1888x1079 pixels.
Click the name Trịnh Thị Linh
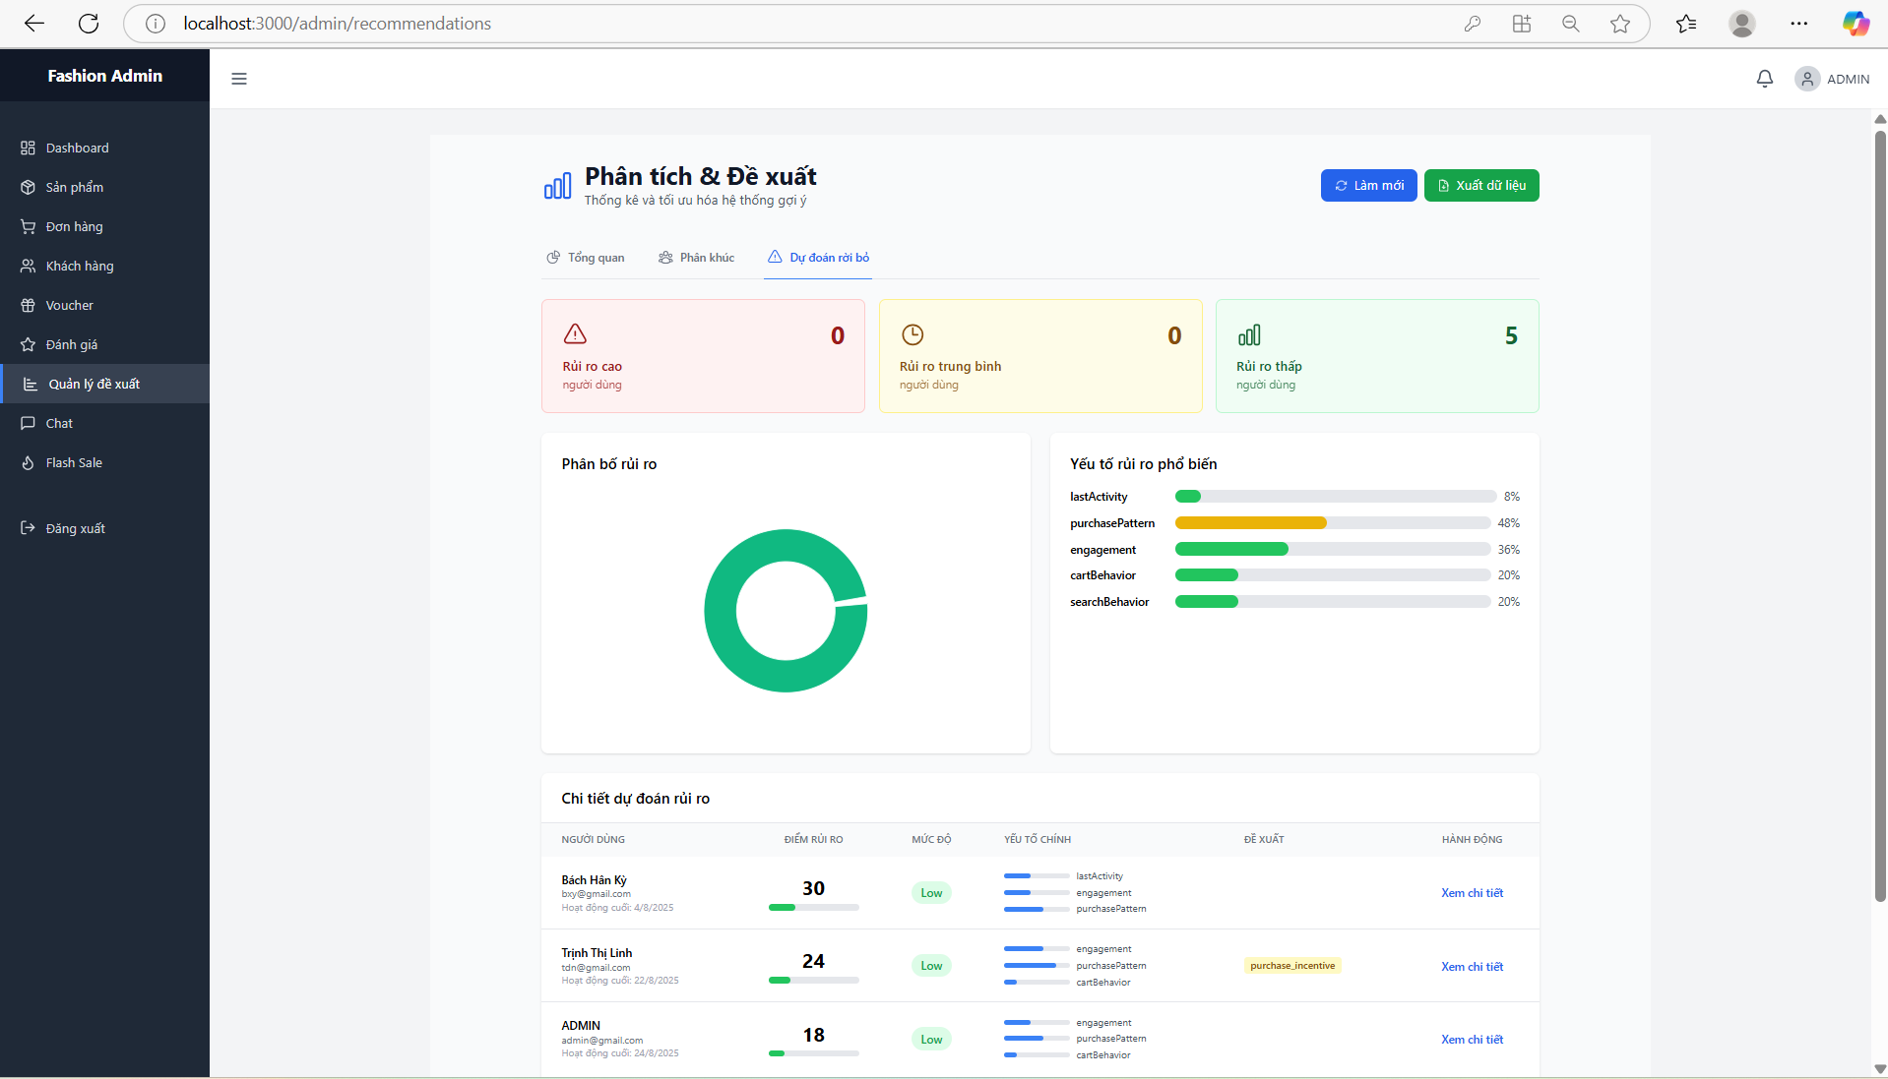point(597,953)
